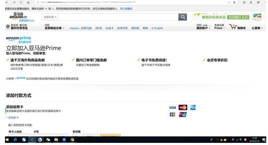Screen dimensions: 268x145
Task: Click the amazon prime logo
Action: pyautogui.click(x=19, y=39)
